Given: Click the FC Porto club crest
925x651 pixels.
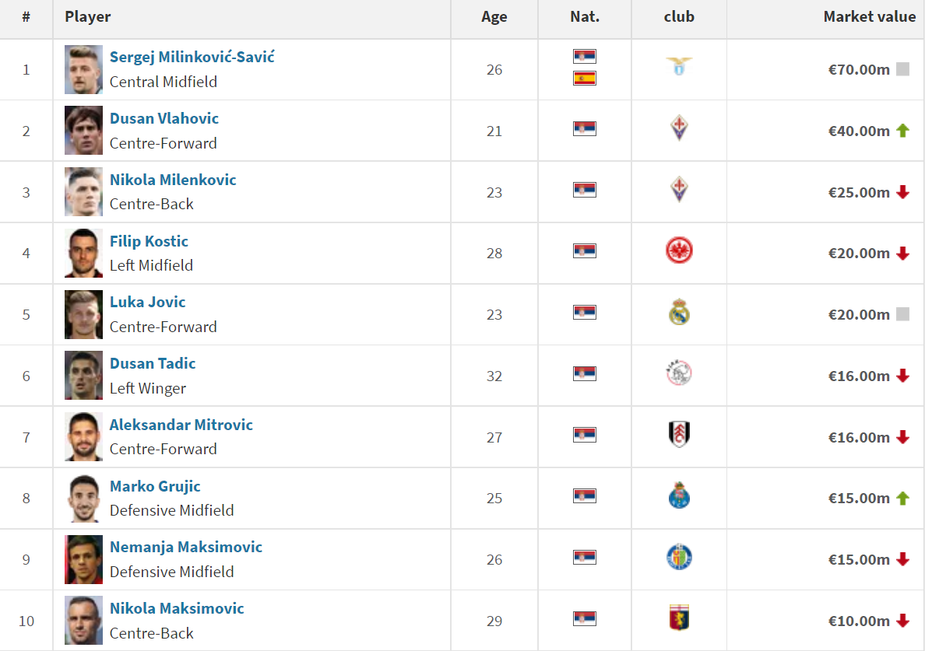Looking at the screenshot, I should pyautogui.click(x=679, y=496).
